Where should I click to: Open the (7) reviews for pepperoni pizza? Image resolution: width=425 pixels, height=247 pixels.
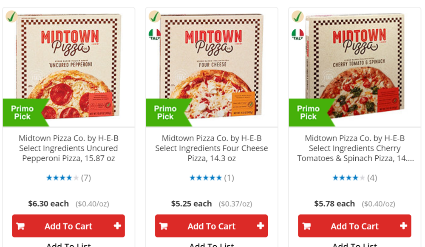[86, 178]
